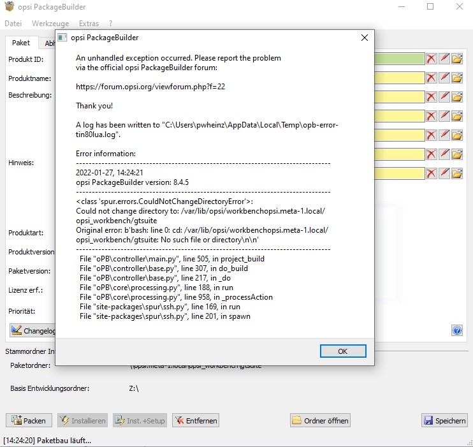The image size is (473, 447).
Task: Click the red X icon in the second yellow field row
Action: [432, 97]
